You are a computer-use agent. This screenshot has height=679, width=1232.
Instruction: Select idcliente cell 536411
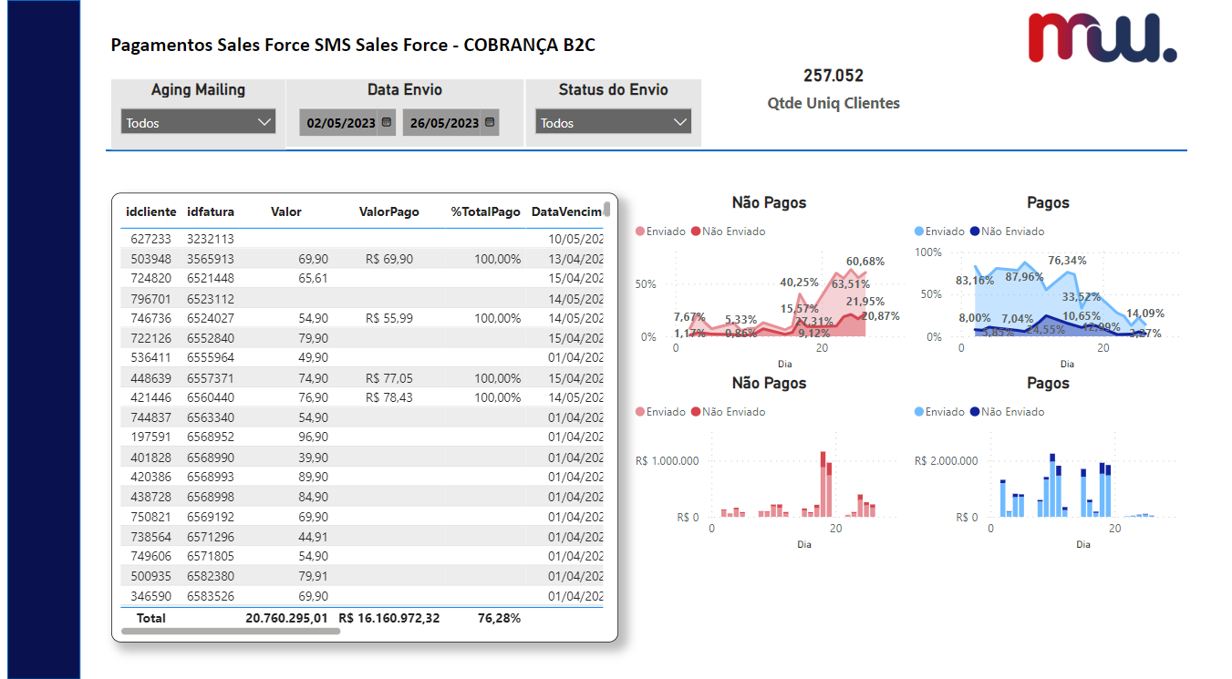(151, 357)
